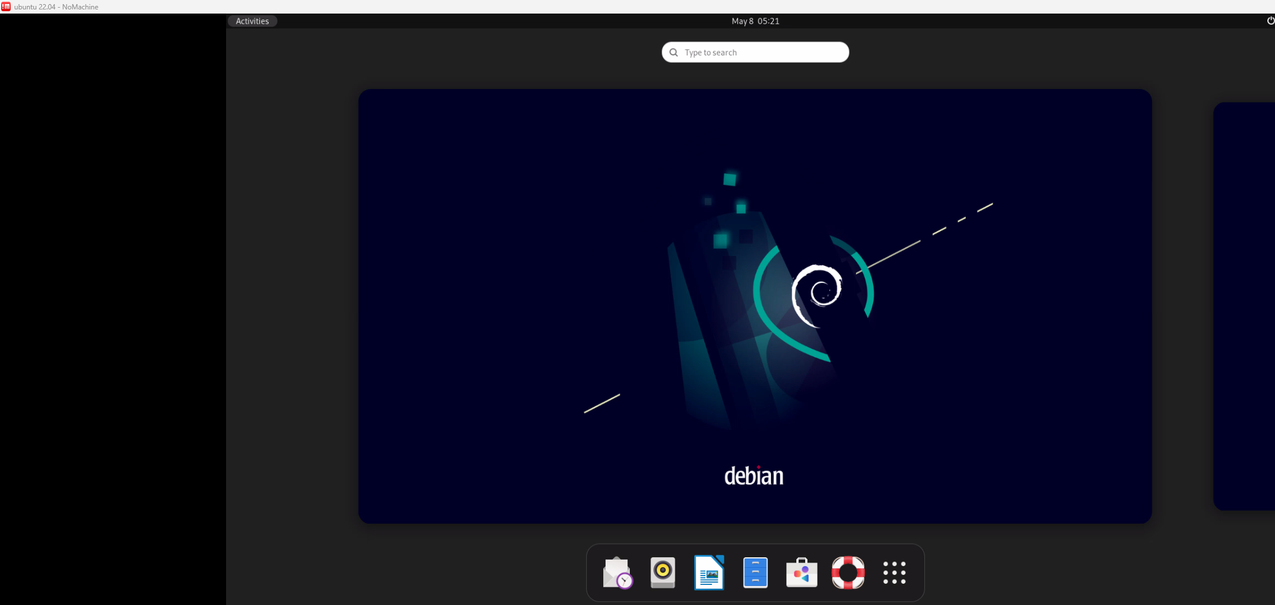
Task: Focus the Type to search field
Action: (x=756, y=52)
